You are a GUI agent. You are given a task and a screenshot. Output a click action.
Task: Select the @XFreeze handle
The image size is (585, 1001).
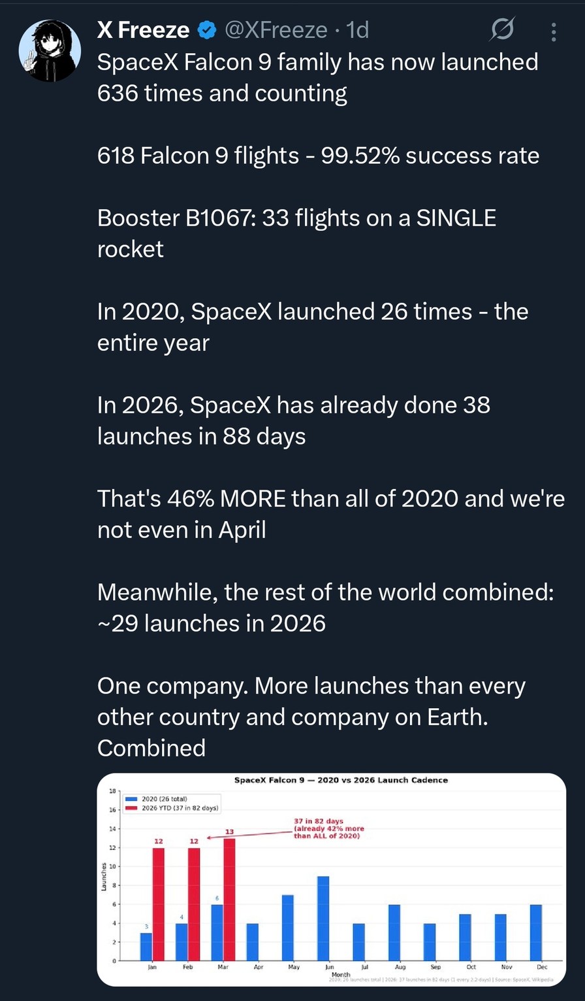(276, 29)
